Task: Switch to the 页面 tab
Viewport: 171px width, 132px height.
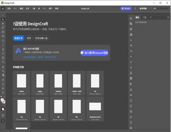Action: pos(144,17)
